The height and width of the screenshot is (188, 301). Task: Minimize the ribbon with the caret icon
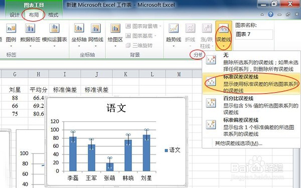(x=262, y=15)
